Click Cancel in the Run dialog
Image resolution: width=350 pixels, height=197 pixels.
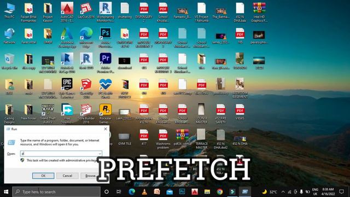coord(67,176)
